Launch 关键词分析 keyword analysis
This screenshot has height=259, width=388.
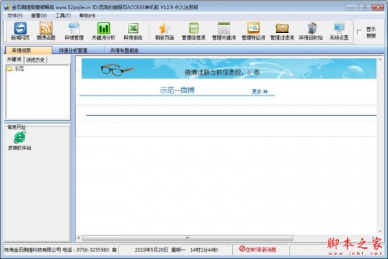click(103, 32)
